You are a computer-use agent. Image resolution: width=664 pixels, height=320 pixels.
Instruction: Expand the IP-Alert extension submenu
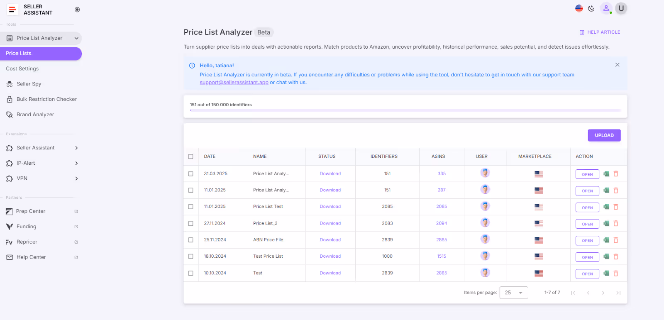click(76, 164)
